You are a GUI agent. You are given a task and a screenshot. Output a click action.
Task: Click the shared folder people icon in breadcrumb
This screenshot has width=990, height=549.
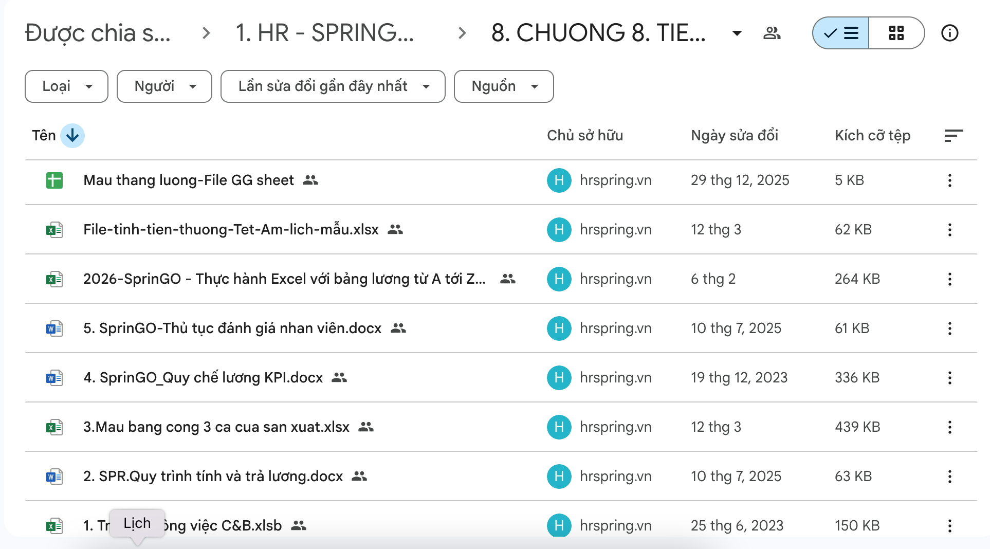[772, 33]
